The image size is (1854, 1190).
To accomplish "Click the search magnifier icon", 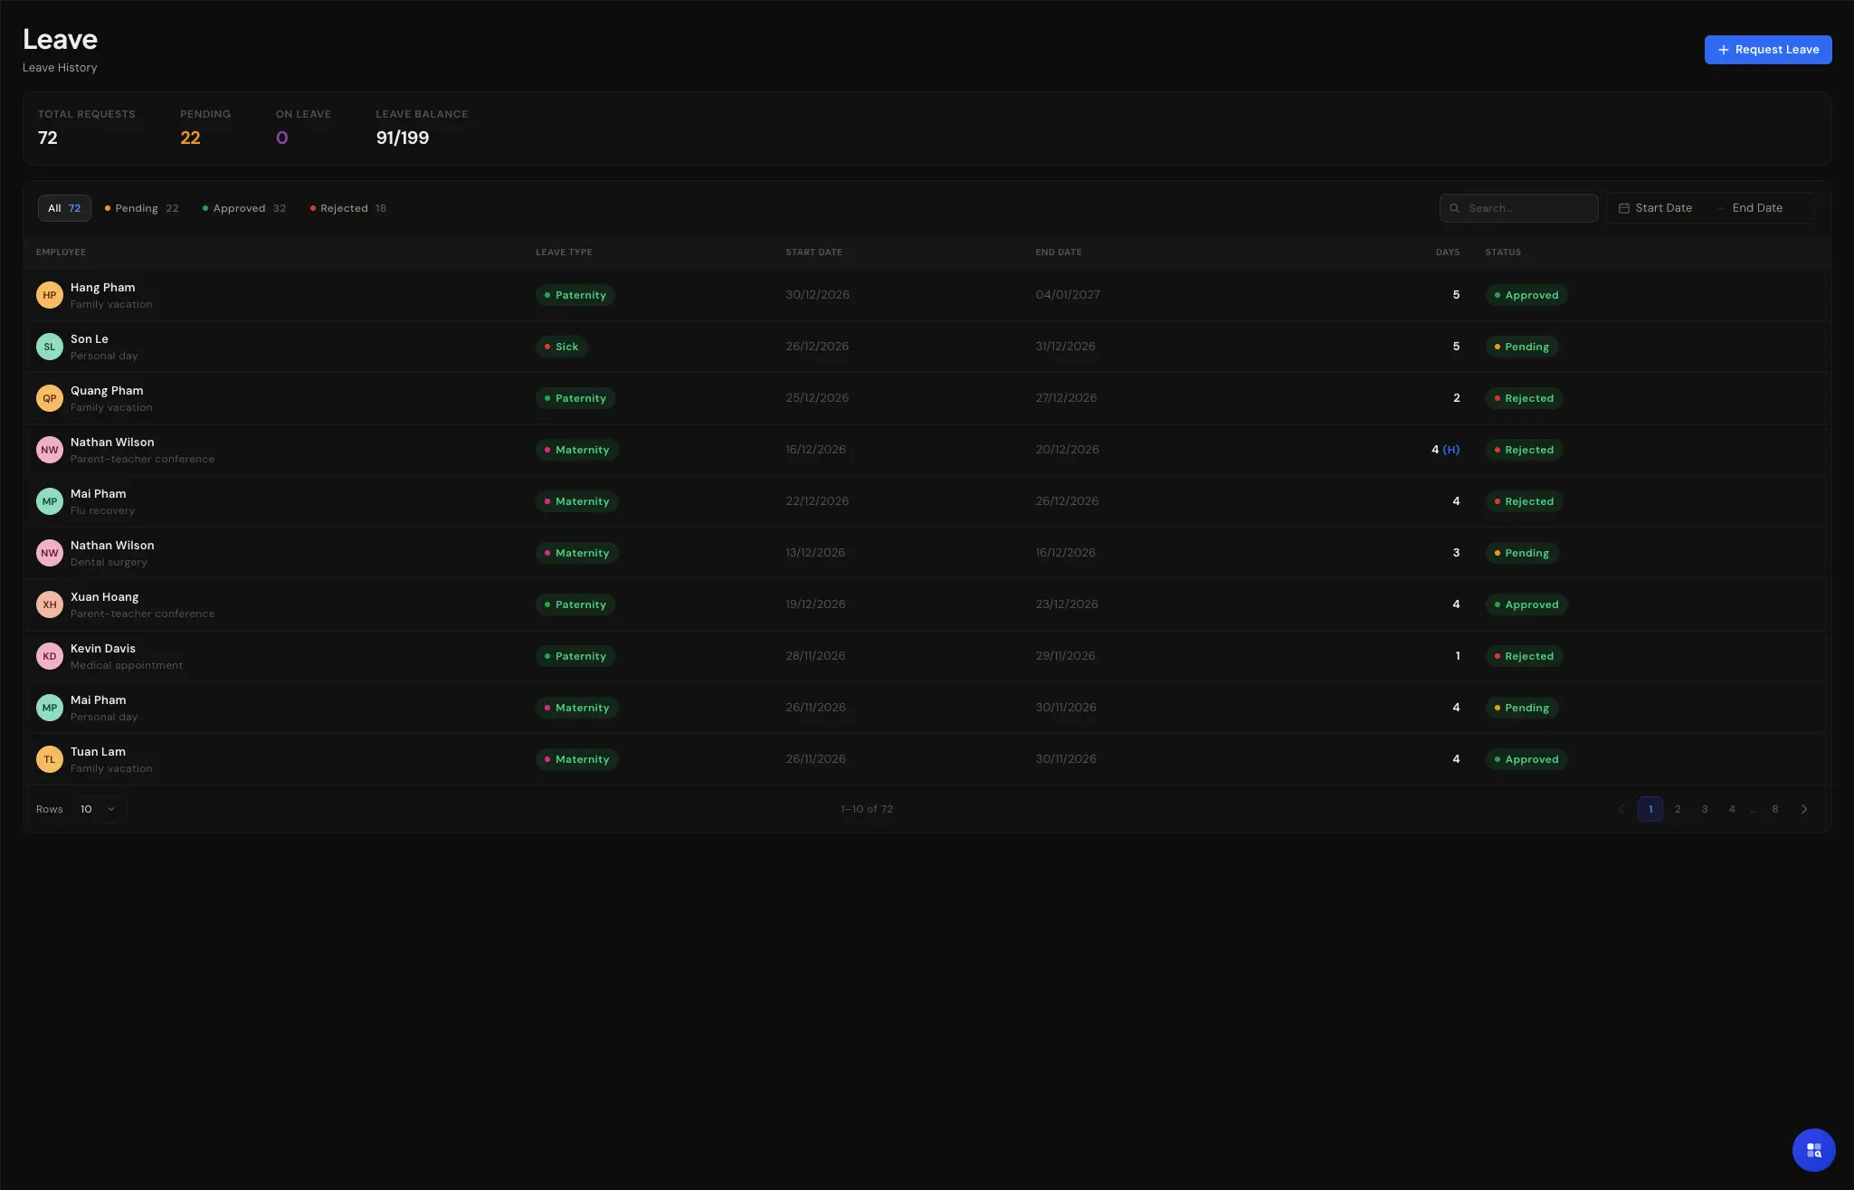I will [x=1455, y=208].
